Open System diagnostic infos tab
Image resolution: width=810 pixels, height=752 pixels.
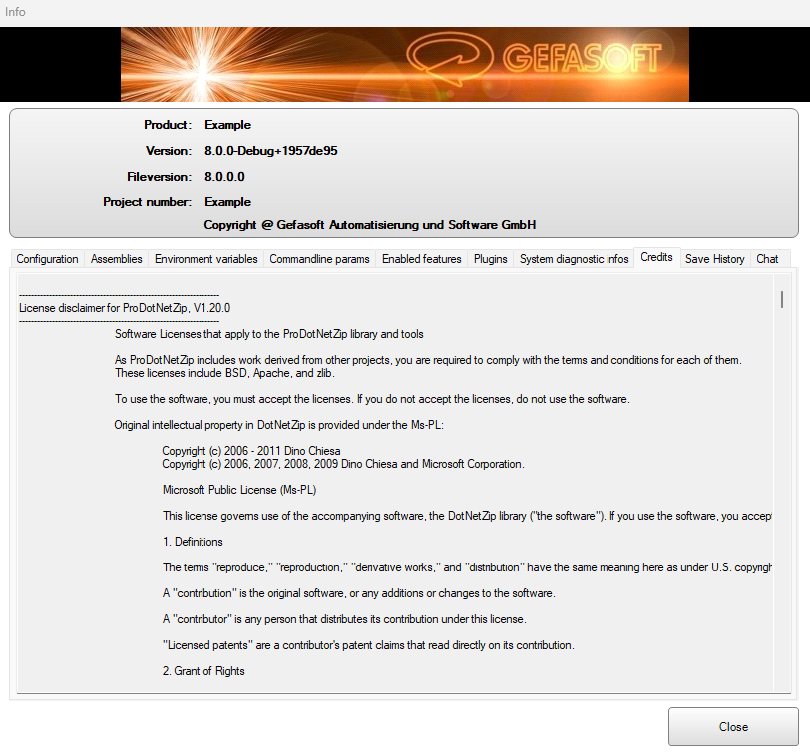[574, 259]
